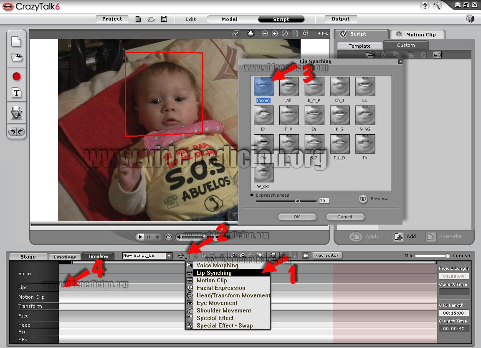This screenshot has width=481, height=348.
Task: Toggle the loop playback icon
Action: (x=169, y=237)
